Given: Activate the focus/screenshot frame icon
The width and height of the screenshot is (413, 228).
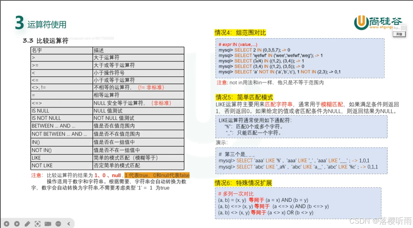Looking at the screenshot, I should 38,224.
